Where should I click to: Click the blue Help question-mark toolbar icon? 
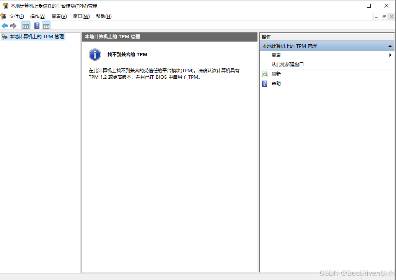[x=37, y=26]
